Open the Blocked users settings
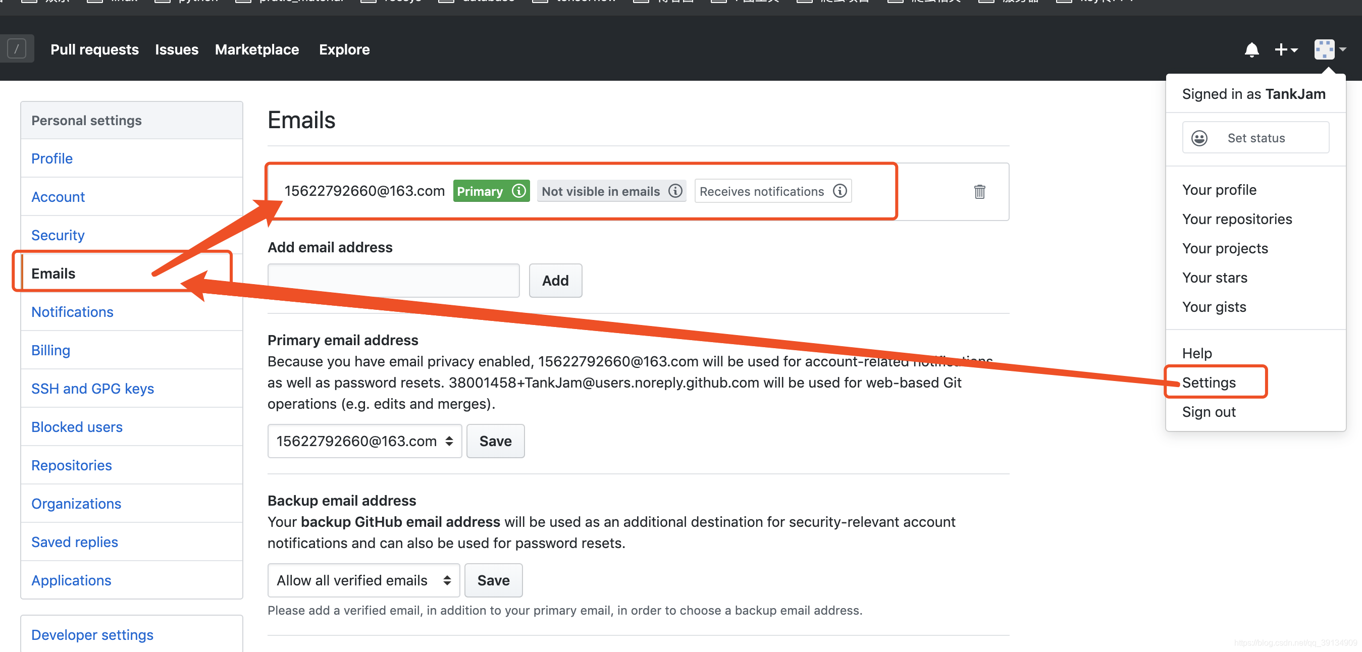The width and height of the screenshot is (1362, 652). coord(132,427)
